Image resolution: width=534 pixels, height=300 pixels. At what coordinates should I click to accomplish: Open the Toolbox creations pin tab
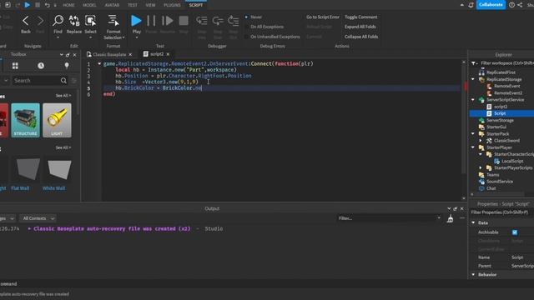click(x=67, y=66)
